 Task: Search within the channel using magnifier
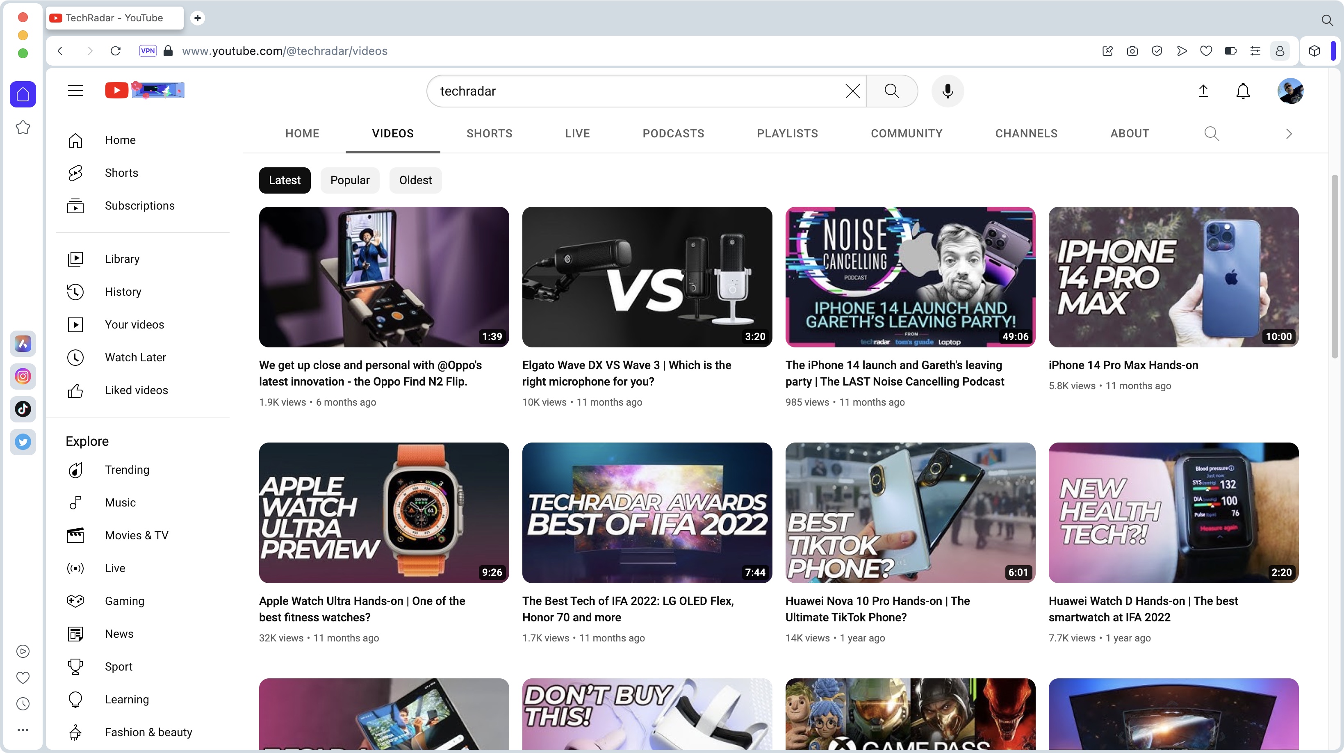click(1211, 134)
